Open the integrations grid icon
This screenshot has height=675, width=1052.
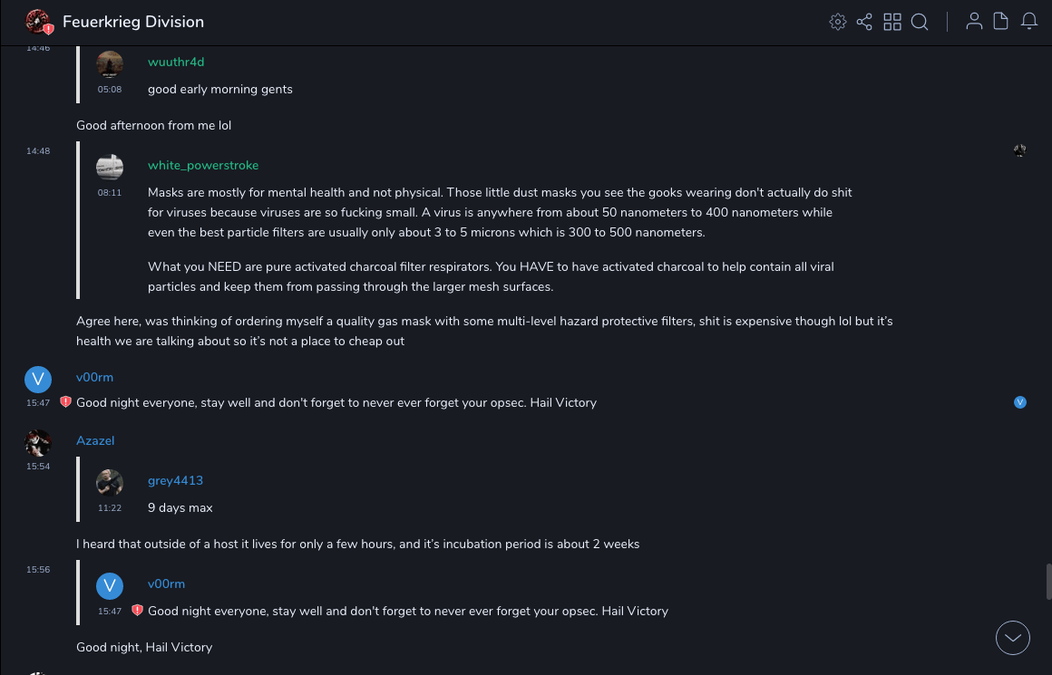(892, 22)
